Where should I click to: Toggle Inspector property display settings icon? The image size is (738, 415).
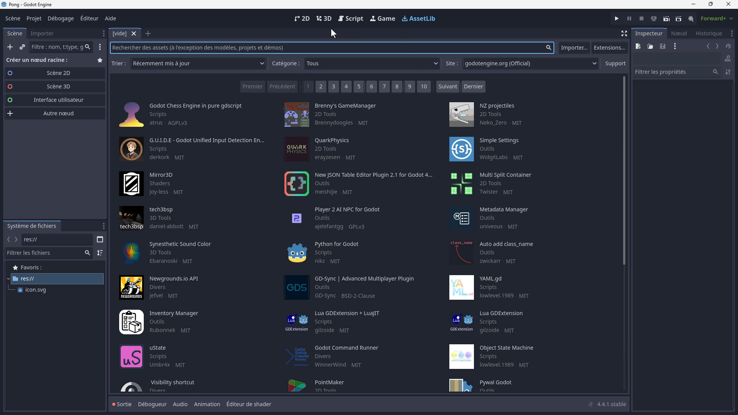pyautogui.click(x=728, y=72)
